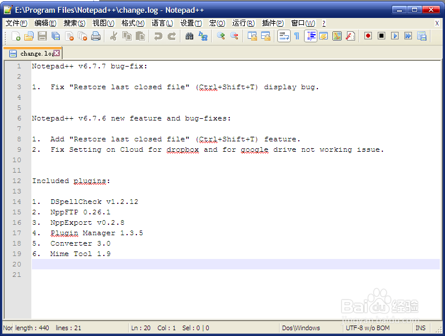Redo the last undone action
445x336 pixels.
(x=171, y=36)
